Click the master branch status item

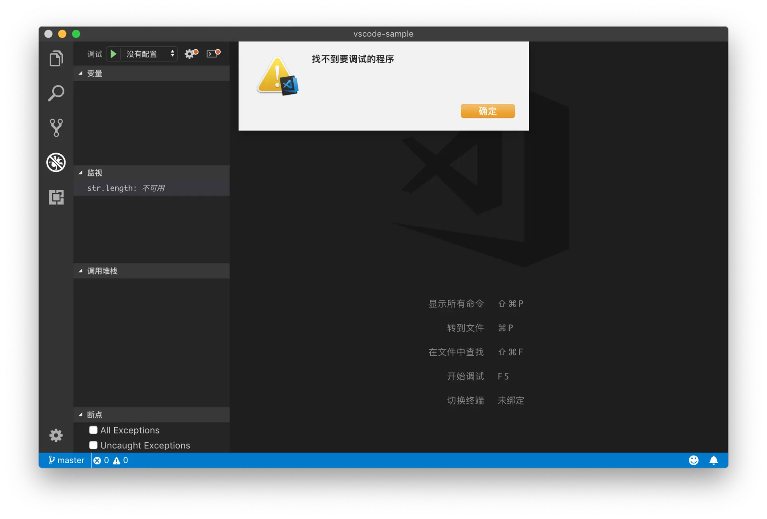click(x=67, y=460)
